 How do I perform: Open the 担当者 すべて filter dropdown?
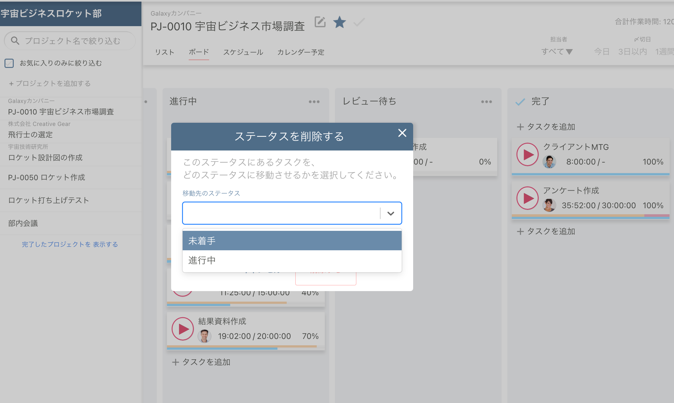click(557, 51)
